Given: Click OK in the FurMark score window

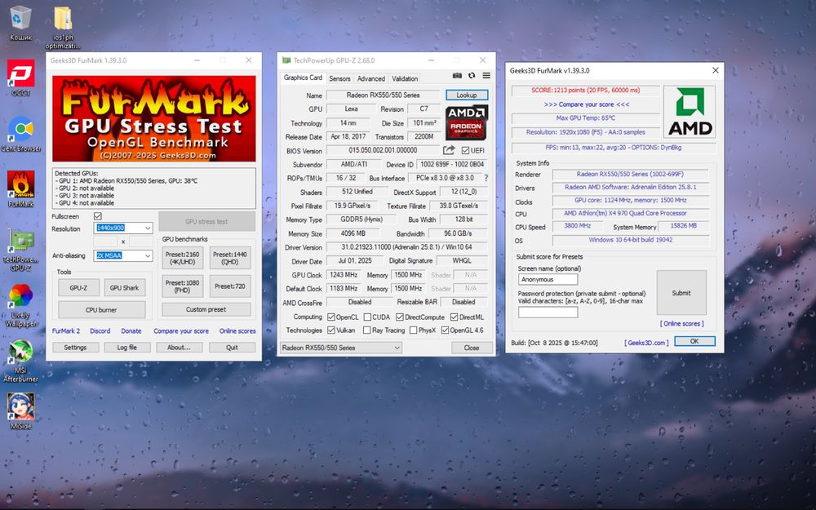Looking at the screenshot, I should [694, 341].
